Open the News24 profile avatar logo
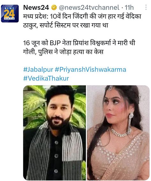Viewport: 151px width, 181px height. 10,13
